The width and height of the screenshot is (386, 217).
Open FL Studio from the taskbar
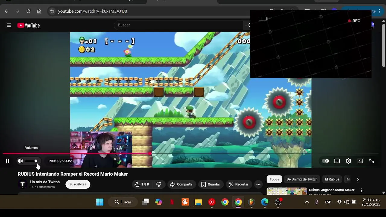point(252,202)
